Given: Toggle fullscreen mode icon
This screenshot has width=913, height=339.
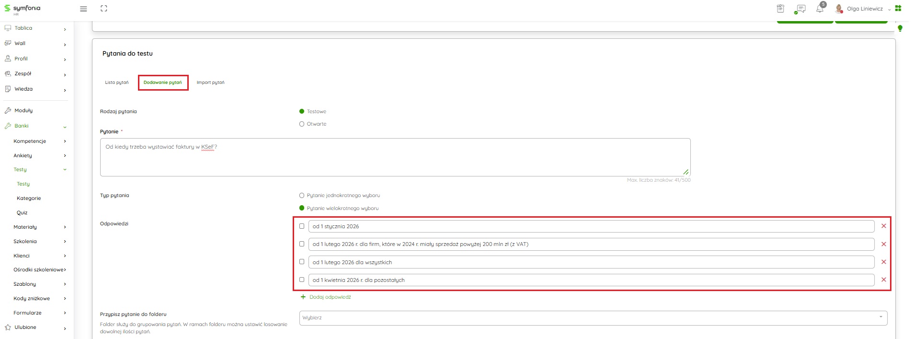Looking at the screenshot, I should 104,9.
